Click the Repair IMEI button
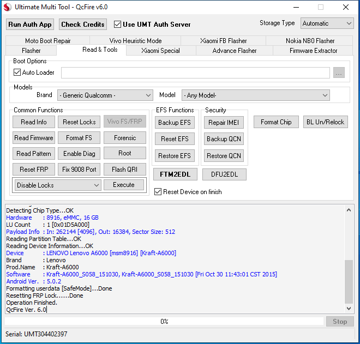This screenshot has width=360, height=344. pyautogui.click(x=224, y=123)
